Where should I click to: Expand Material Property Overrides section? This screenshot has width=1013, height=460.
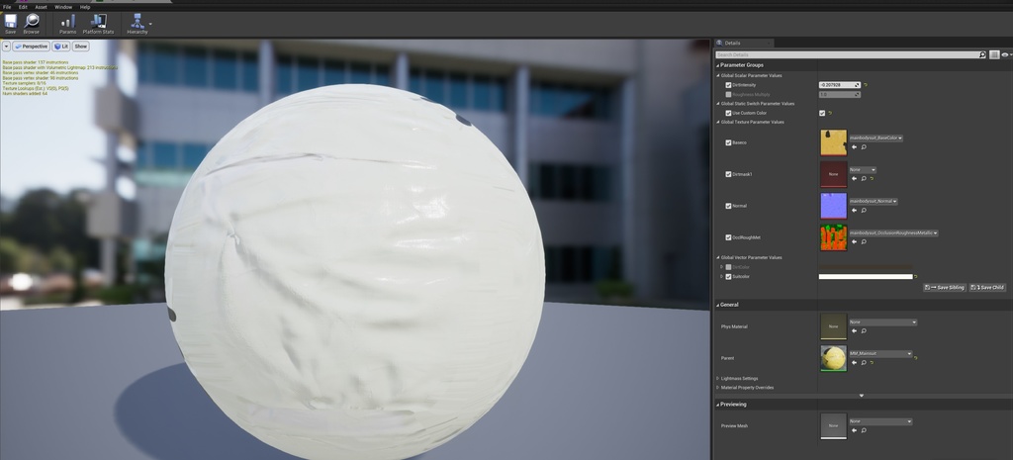[x=718, y=388]
